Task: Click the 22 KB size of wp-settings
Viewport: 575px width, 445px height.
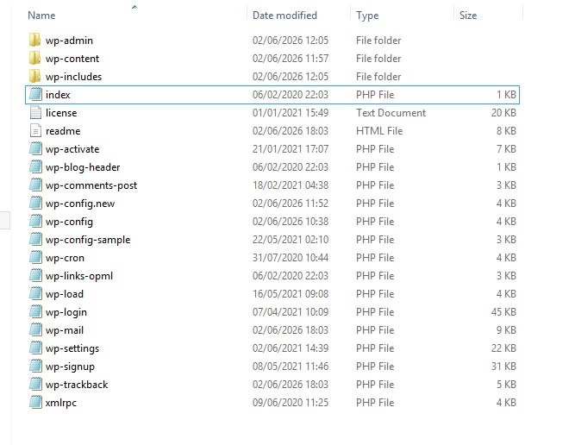Action: [x=503, y=348]
